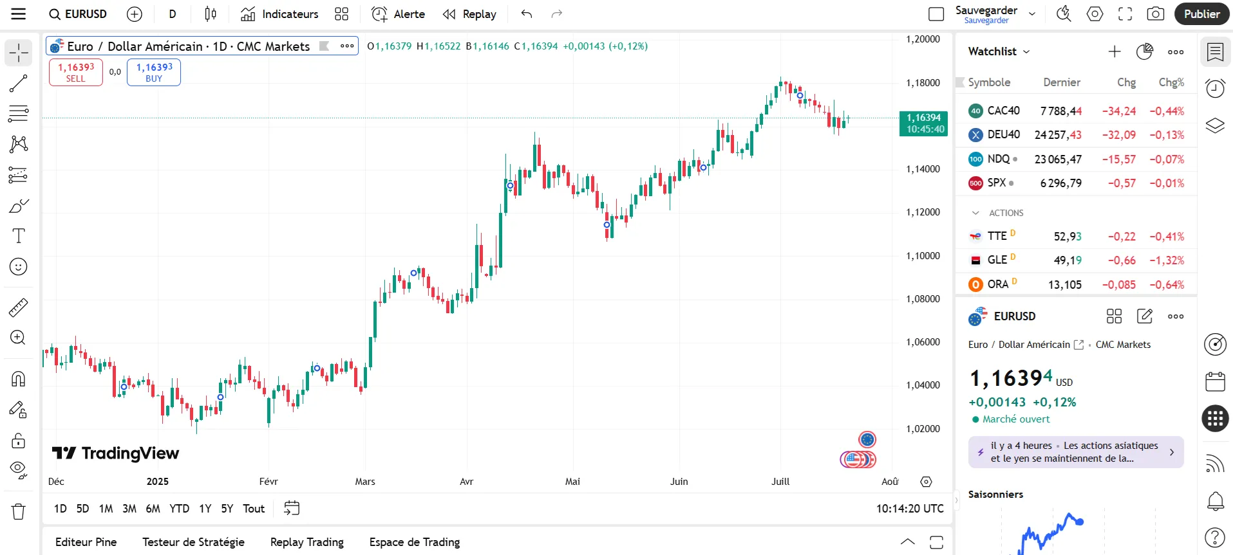Open the Editeur Pine tab

pos(86,542)
